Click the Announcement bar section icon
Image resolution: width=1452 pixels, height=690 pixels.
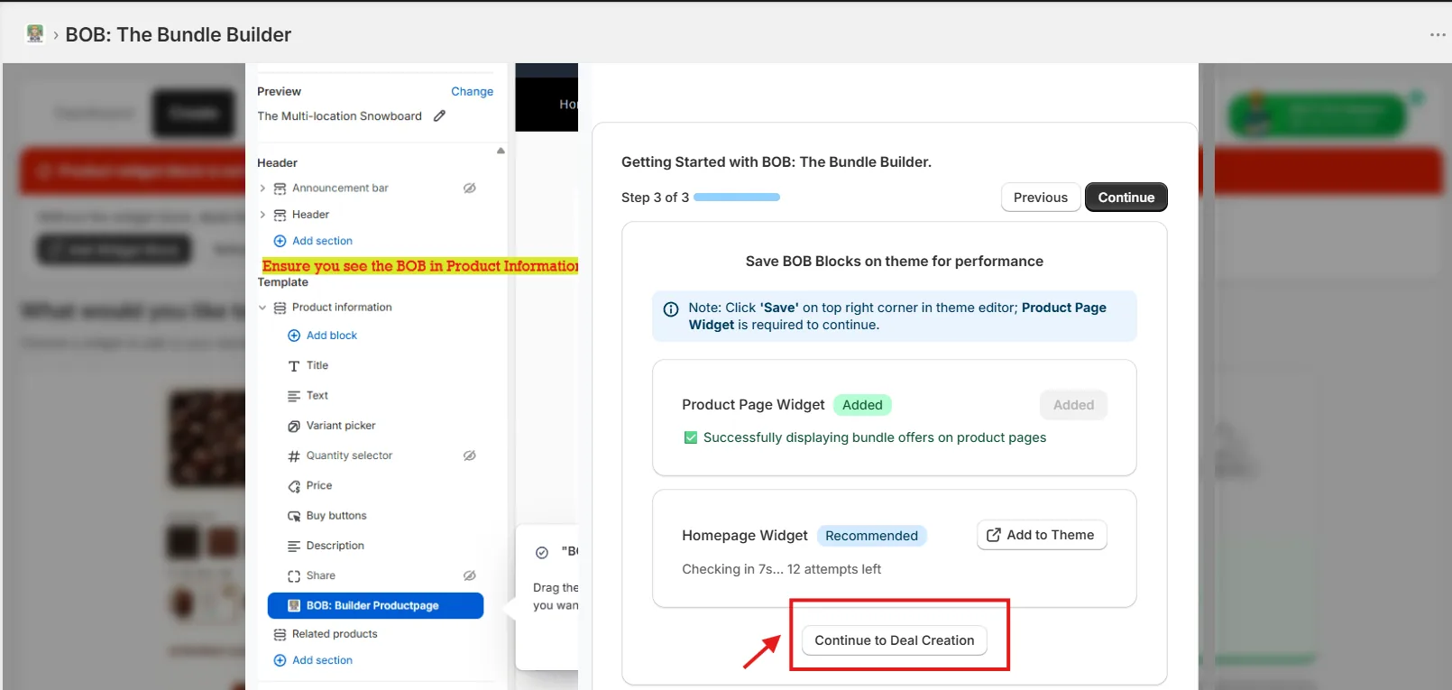click(x=280, y=189)
